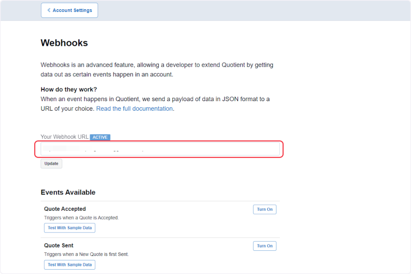Turn on the Quote Accepted event

(265, 209)
